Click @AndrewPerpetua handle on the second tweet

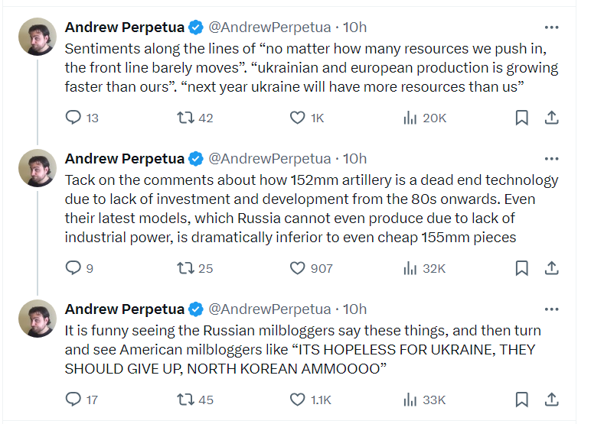pos(269,159)
